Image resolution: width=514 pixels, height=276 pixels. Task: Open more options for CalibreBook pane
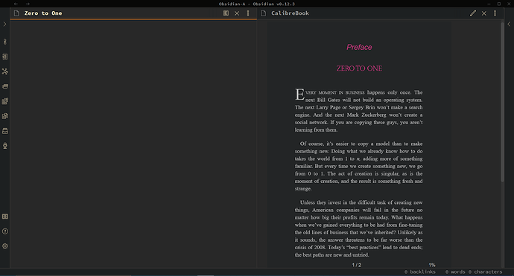tap(495, 13)
